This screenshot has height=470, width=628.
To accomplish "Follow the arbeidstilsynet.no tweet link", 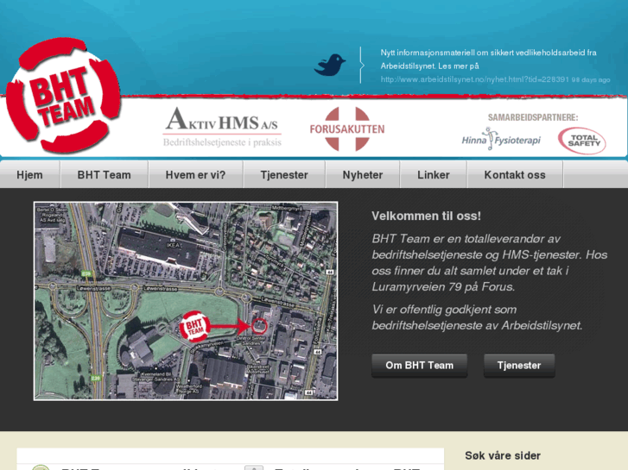I will pyautogui.click(x=474, y=79).
